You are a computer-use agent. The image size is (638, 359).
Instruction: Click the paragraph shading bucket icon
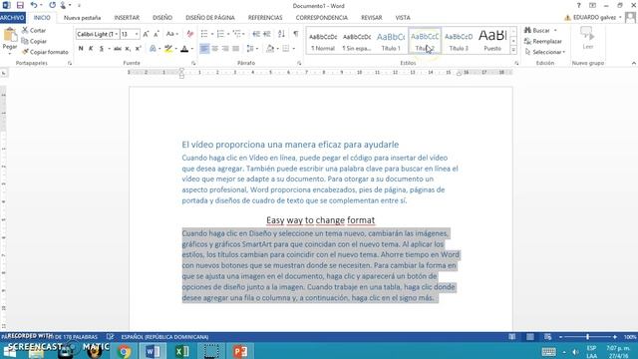point(270,49)
